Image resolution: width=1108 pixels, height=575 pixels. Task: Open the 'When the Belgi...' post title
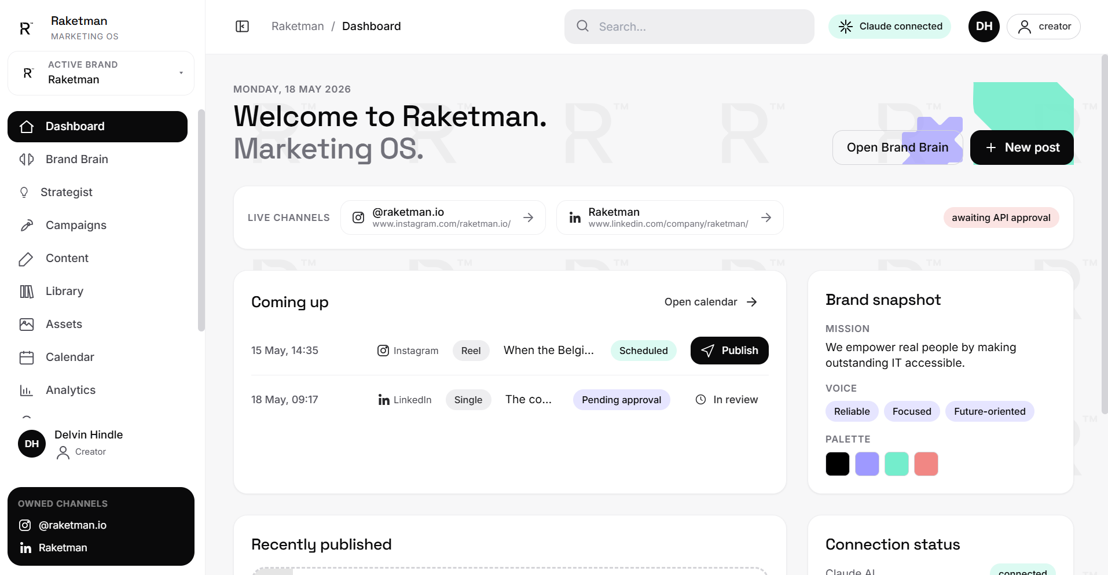[x=548, y=351]
